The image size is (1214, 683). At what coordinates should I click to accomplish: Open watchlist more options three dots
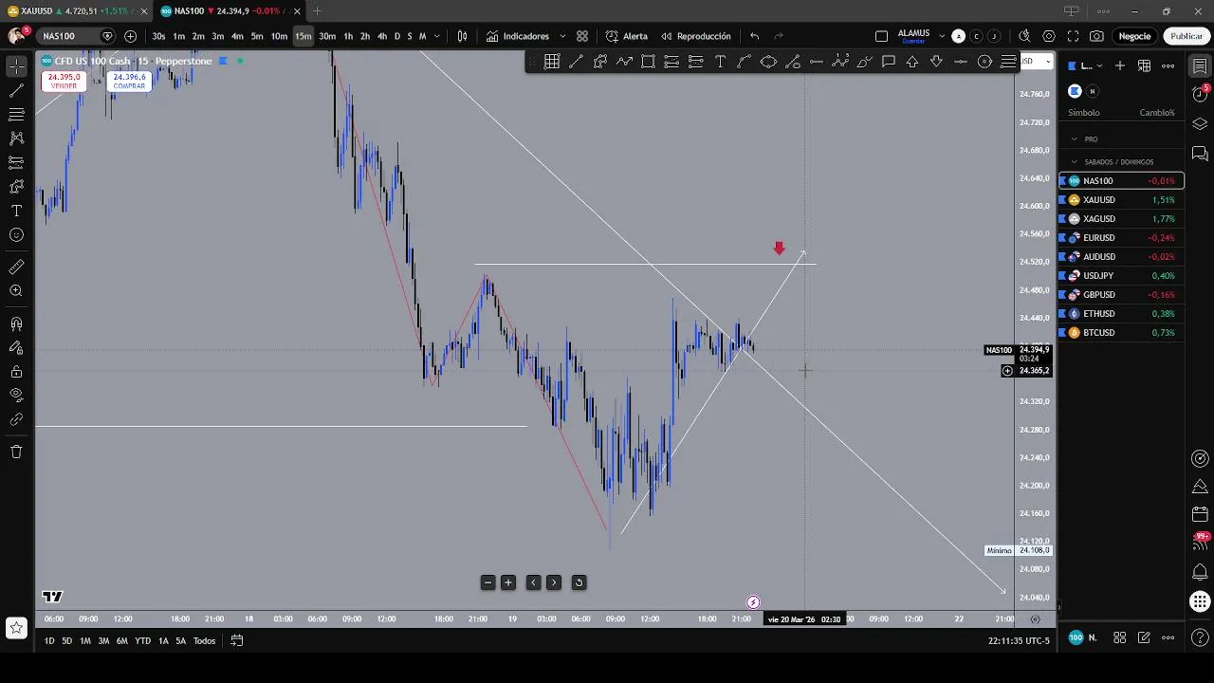tap(1168, 65)
